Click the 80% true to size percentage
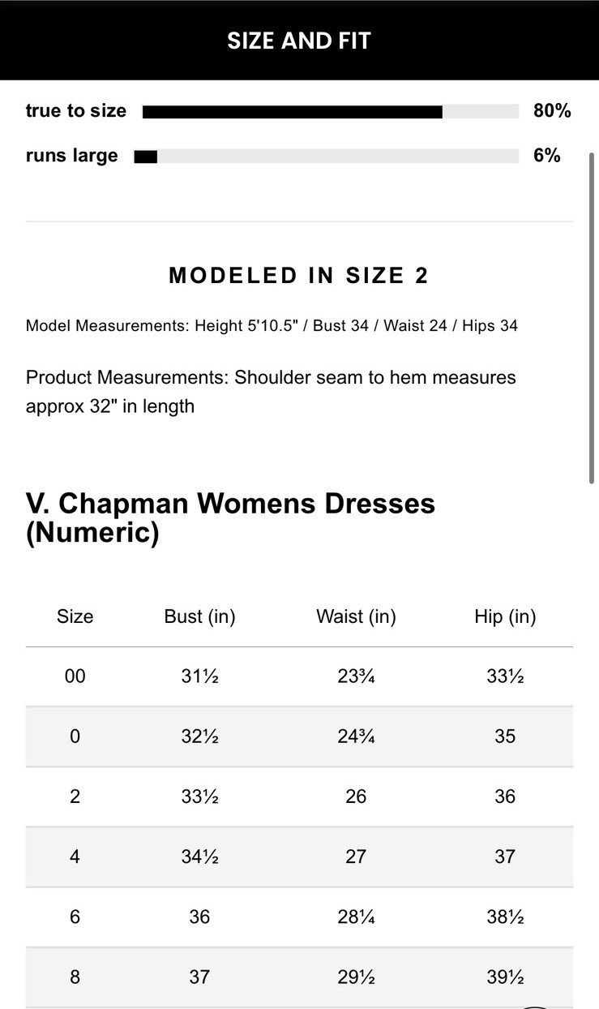599x1009 pixels. (552, 111)
